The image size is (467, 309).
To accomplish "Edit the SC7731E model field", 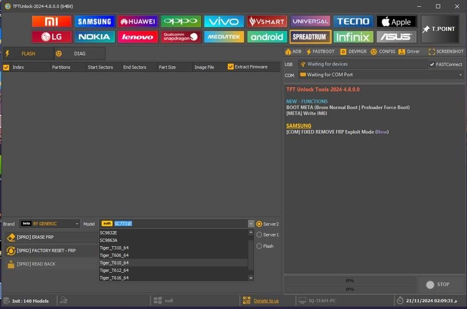I will pos(173,224).
